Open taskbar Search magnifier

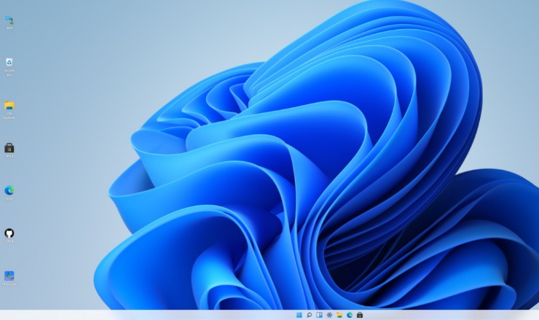309,315
